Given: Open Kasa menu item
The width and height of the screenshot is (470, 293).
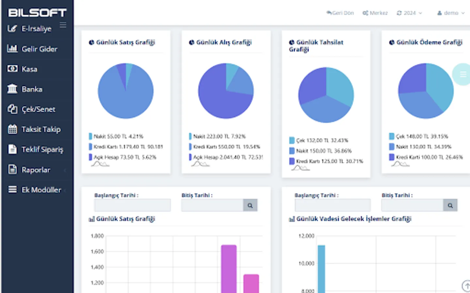Looking at the screenshot, I should (29, 69).
